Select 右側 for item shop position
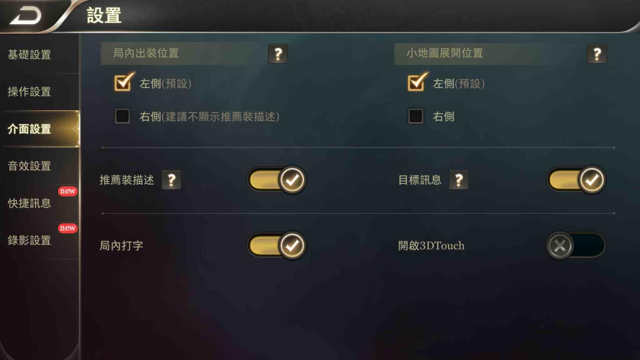This screenshot has height=360, width=640. (122, 116)
